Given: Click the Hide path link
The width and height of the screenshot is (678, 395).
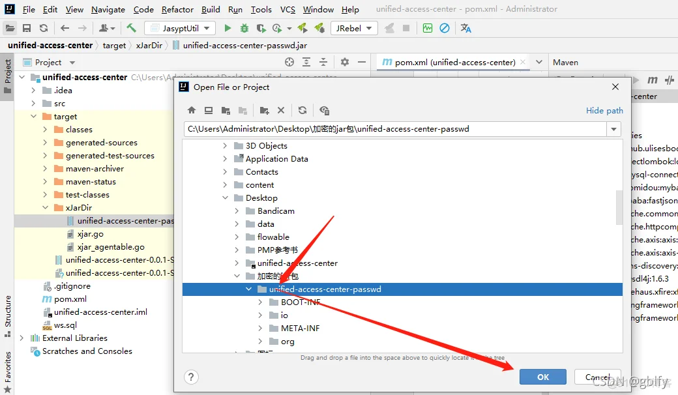Looking at the screenshot, I should [x=604, y=110].
